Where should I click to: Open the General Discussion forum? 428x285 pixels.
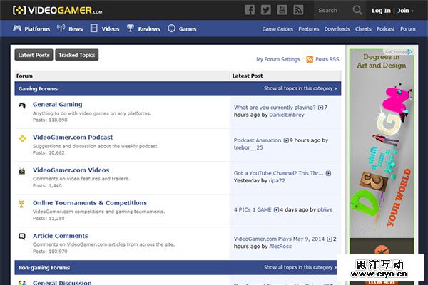[x=62, y=282]
